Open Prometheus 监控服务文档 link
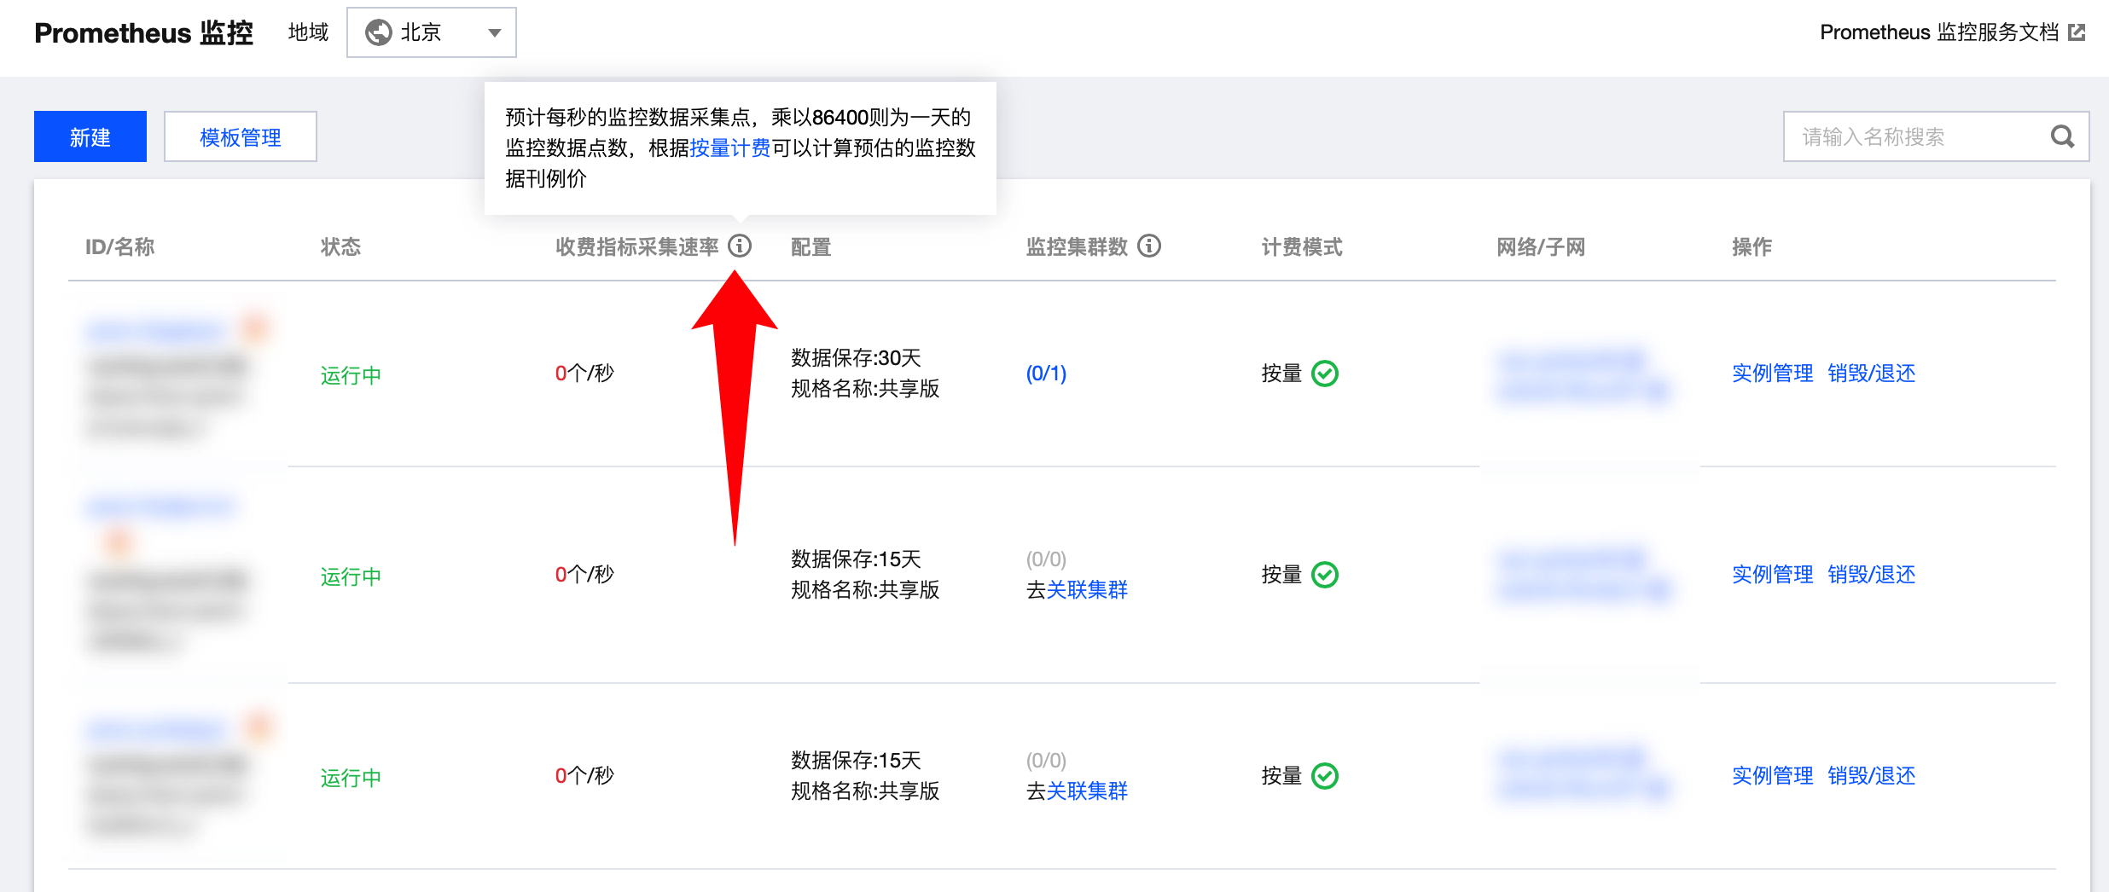2109x892 pixels. click(x=1938, y=32)
